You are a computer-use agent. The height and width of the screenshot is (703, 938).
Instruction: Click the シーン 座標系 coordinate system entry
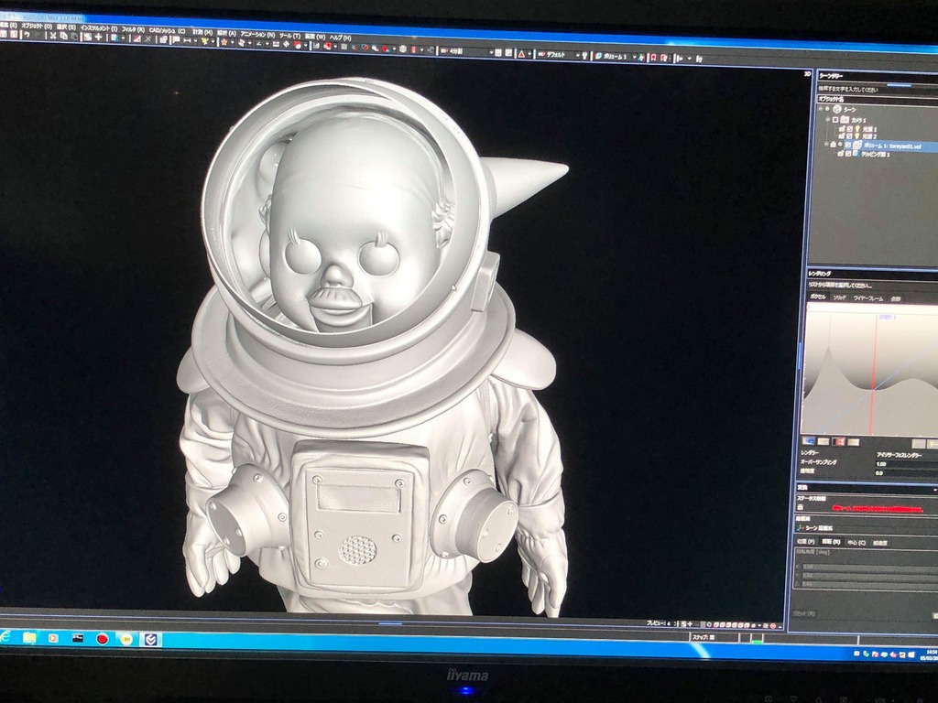point(814,528)
